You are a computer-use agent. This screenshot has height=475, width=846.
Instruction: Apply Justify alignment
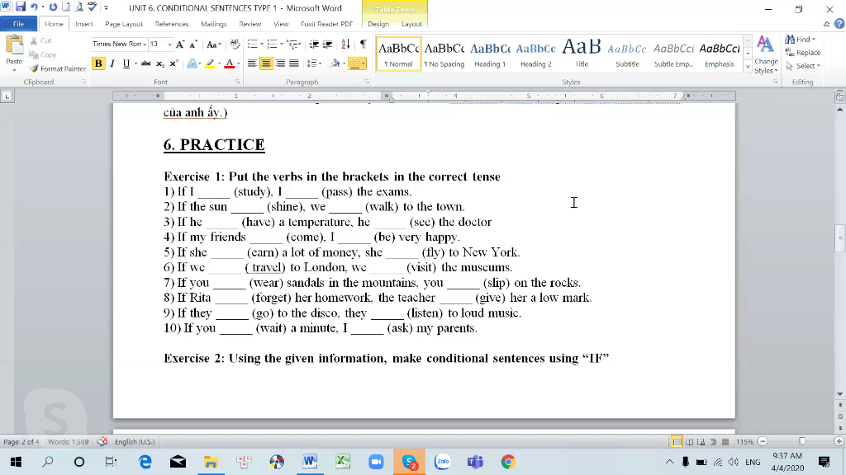click(294, 63)
